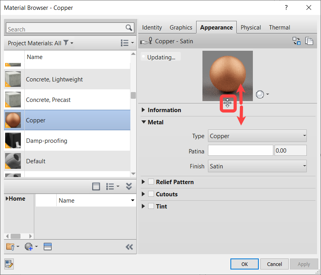
Task: Confirm with the OK button
Action: pyautogui.click(x=245, y=264)
